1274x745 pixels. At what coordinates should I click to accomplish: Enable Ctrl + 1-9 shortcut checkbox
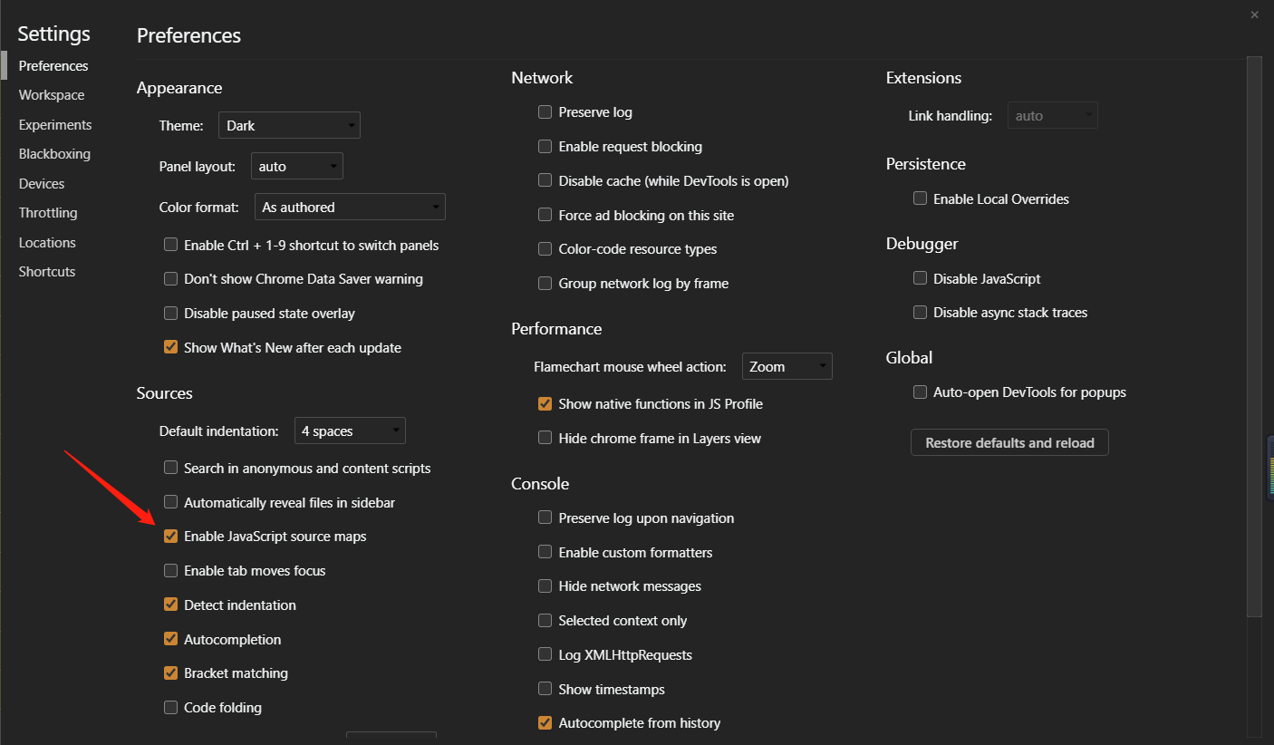coord(170,245)
